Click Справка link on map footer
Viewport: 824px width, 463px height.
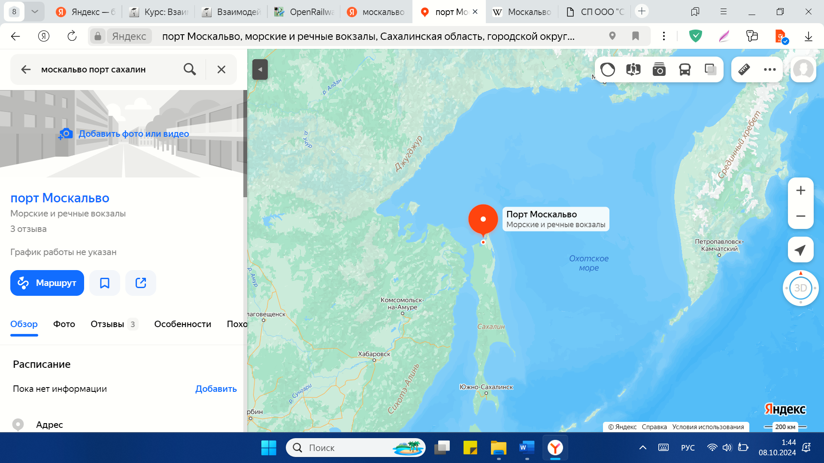[654, 427]
